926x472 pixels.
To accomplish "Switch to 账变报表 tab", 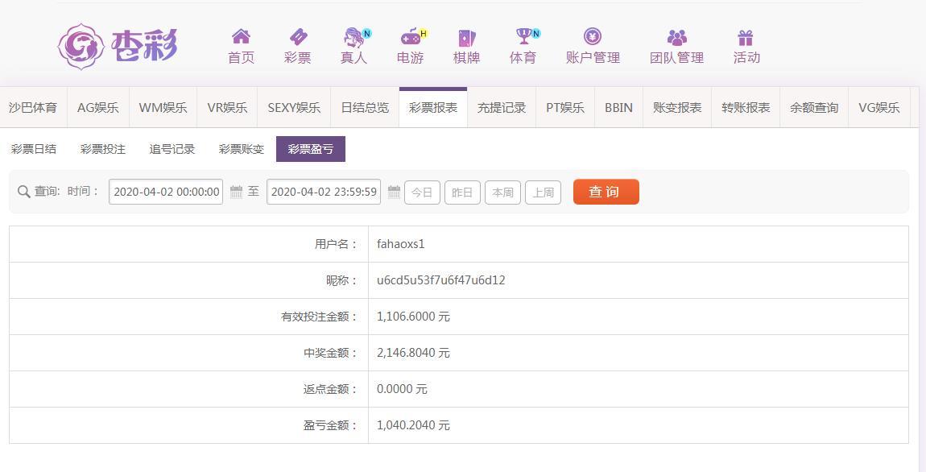I will click(677, 107).
